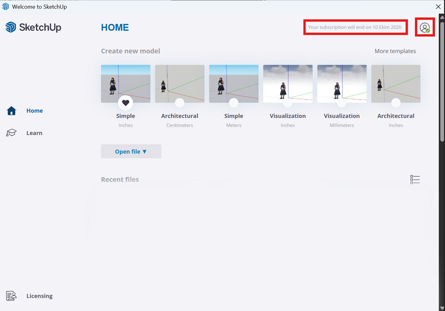Select the Home navigation item
Screen dimensions: 445x311
(x=34, y=111)
